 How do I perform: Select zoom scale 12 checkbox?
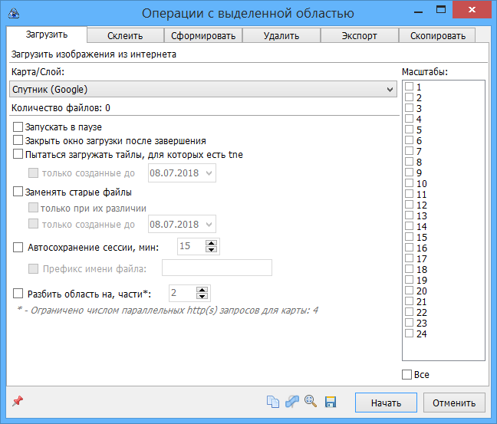click(x=410, y=205)
